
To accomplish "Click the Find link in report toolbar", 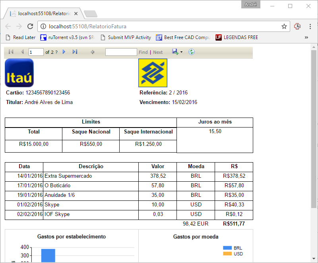I will [x=143, y=52].
